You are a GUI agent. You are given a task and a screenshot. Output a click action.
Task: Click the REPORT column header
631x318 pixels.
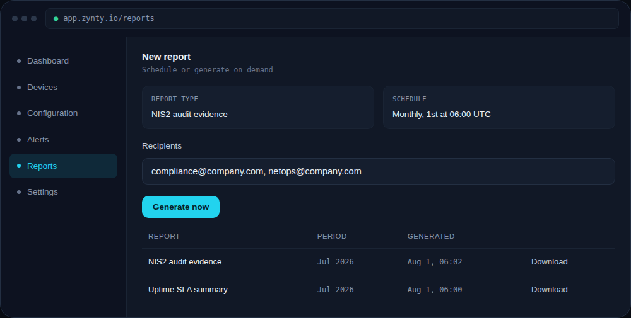click(x=164, y=236)
